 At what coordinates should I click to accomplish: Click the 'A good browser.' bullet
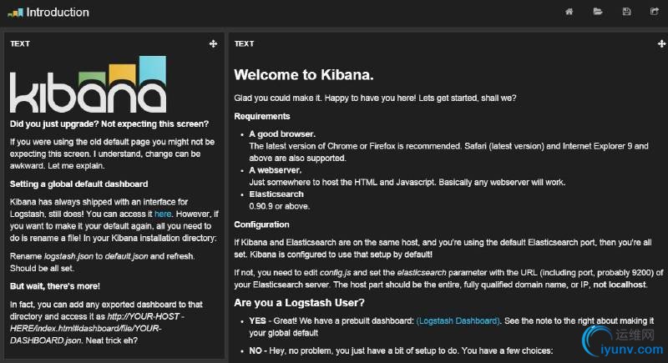point(282,134)
